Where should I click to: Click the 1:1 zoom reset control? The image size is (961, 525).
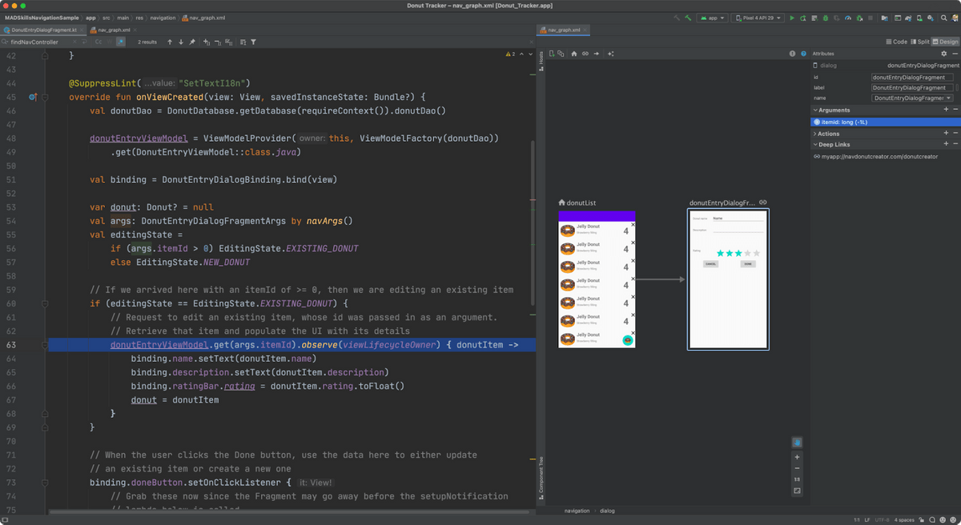click(796, 479)
